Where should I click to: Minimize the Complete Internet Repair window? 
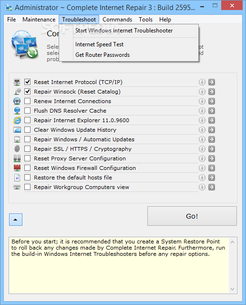click(x=202, y=6)
